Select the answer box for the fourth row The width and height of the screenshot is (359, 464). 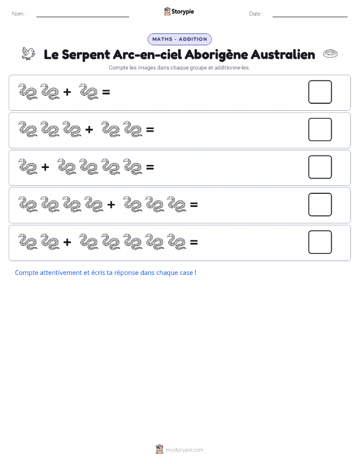(x=320, y=205)
